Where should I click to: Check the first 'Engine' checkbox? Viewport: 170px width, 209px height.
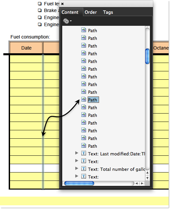click(x=40, y=17)
